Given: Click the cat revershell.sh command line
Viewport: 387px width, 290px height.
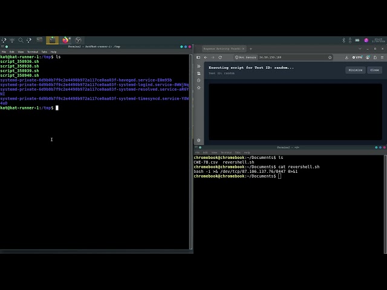Looking at the screenshot, I should tap(256, 167).
